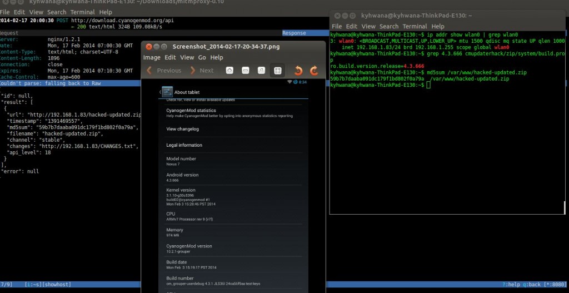Click View changelog entry
Screen dimensions: 569x293
pos(233,129)
